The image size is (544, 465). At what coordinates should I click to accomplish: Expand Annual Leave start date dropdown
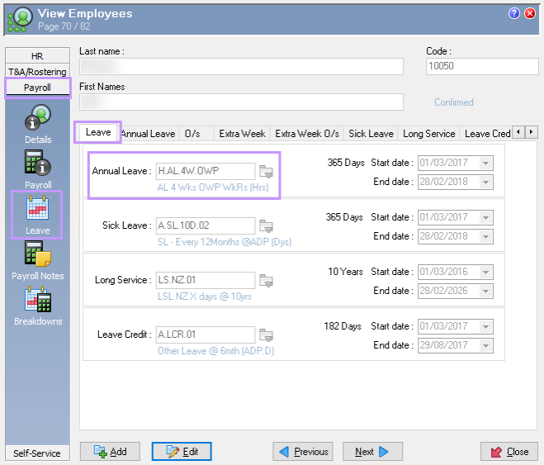[x=485, y=163]
